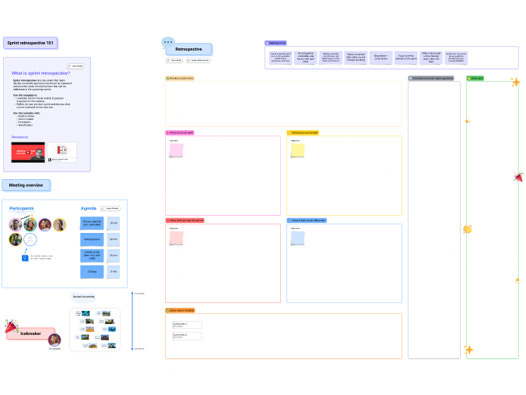Select the yellow sticky note in What have we learned

[298, 150]
